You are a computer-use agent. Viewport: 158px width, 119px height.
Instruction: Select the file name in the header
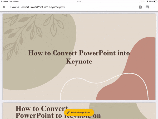coord(37,7)
